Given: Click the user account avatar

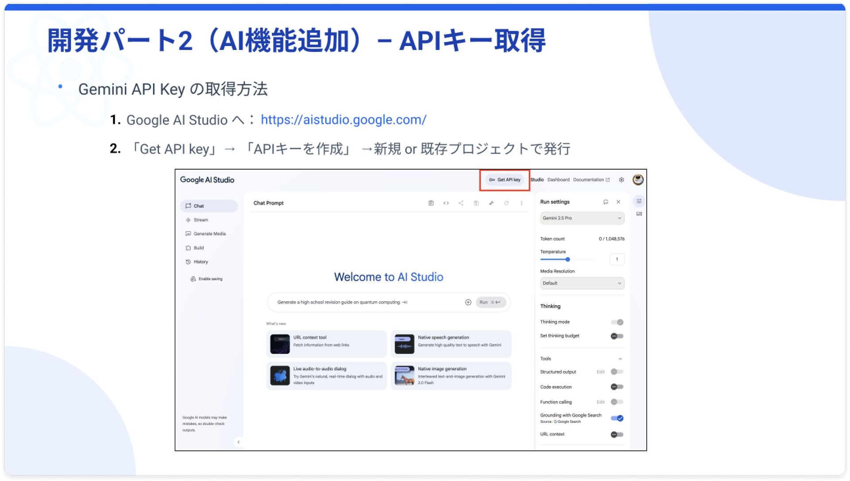Looking at the screenshot, I should (638, 179).
